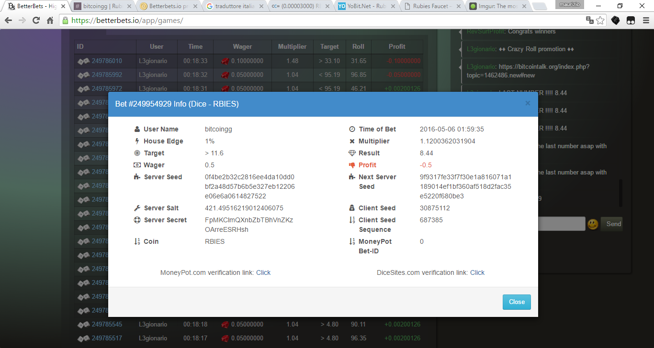Screen dimensions: 654x348
Task: Click the red Profit thumbs-down icon
Action: (x=352, y=165)
